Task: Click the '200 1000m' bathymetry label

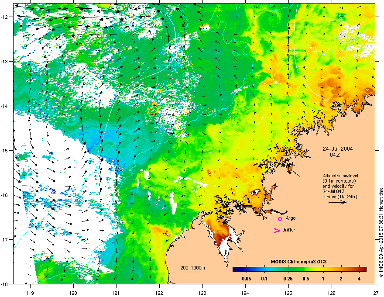Action: click(192, 268)
